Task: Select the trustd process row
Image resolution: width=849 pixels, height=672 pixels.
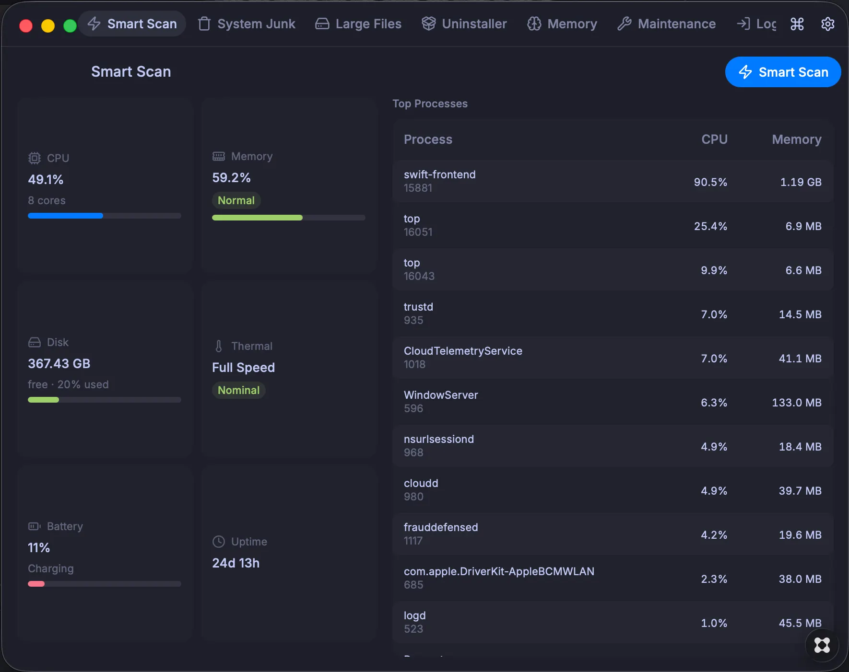Action: pyautogui.click(x=613, y=313)
